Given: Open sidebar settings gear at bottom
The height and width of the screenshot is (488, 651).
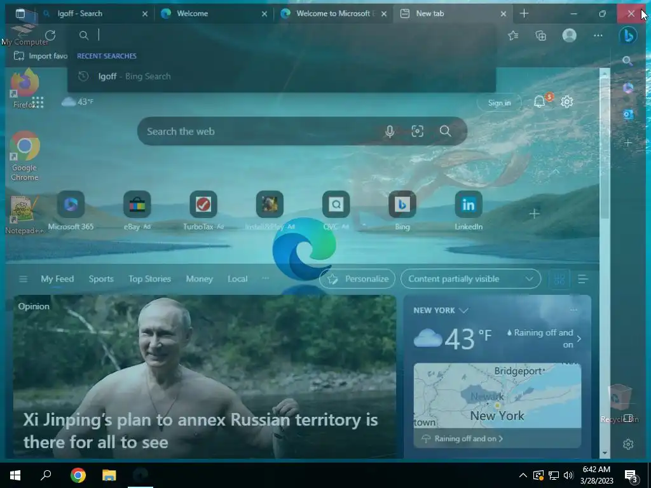Looking at the screenshot, I should coord(627,444).
